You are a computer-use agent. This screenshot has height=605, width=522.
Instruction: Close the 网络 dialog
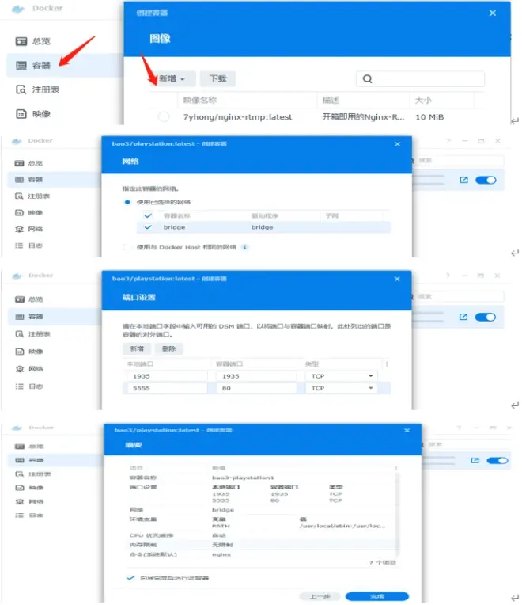coord(398,144)
